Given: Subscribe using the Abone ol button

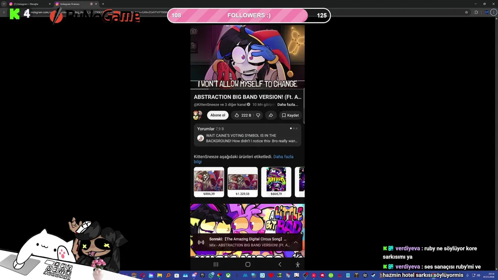Looking at the screenshot, I should (217, 115).
